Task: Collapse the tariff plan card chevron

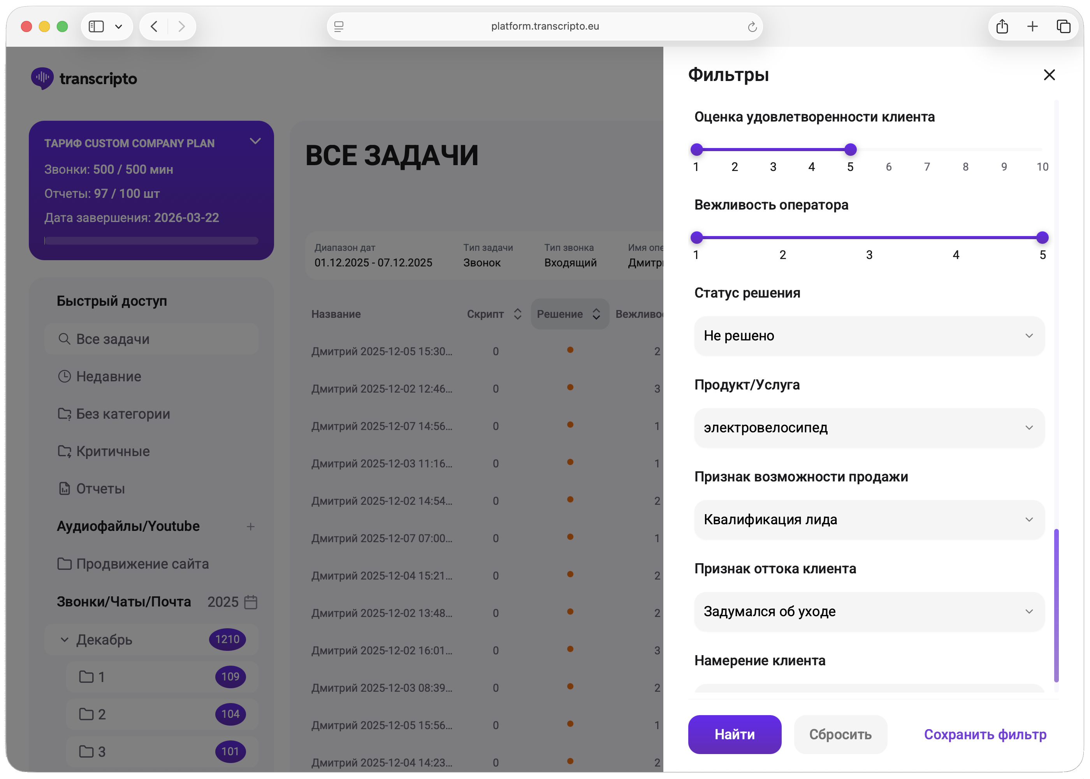Action: [255, 141]
